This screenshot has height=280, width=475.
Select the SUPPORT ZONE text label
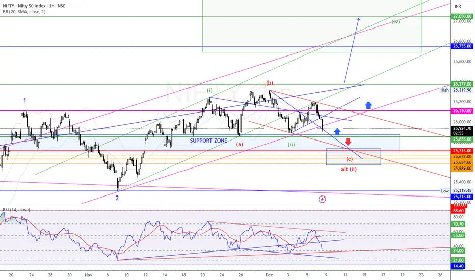coord(208,141)
